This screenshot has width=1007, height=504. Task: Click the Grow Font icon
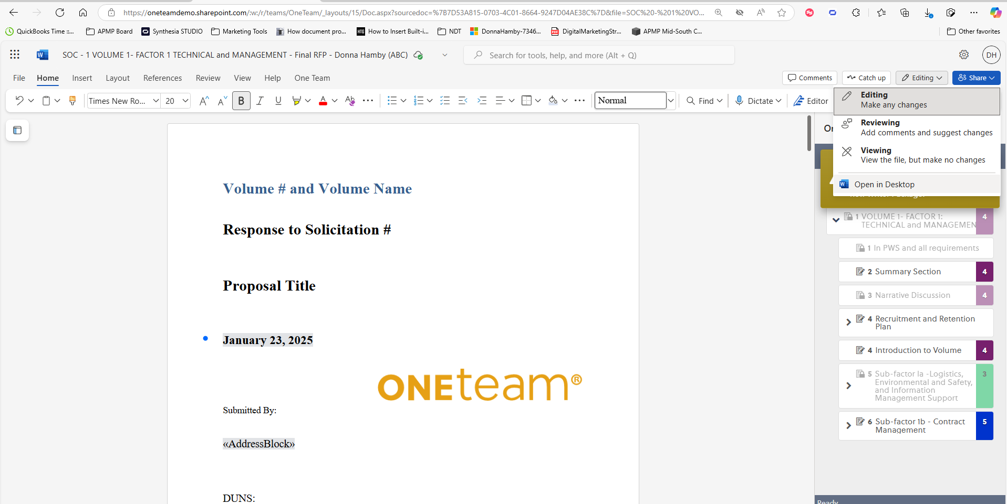click(204, 101)
